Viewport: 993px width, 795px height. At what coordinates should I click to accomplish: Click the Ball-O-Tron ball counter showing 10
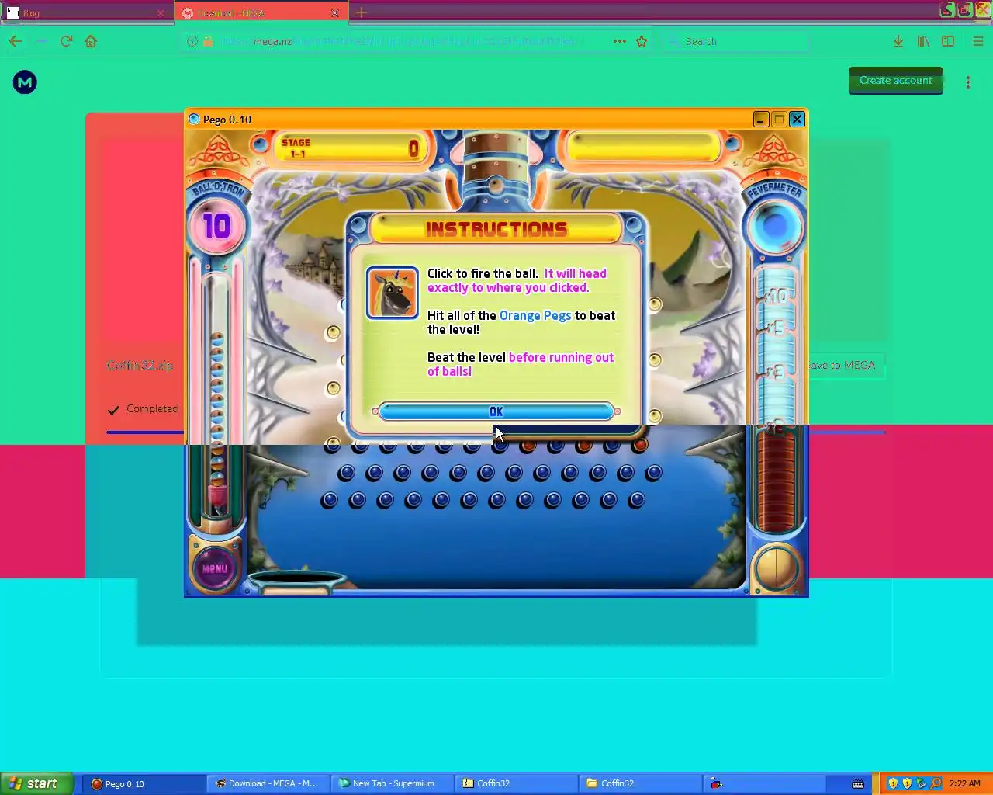pyautogui.click(x=217, y=226)
